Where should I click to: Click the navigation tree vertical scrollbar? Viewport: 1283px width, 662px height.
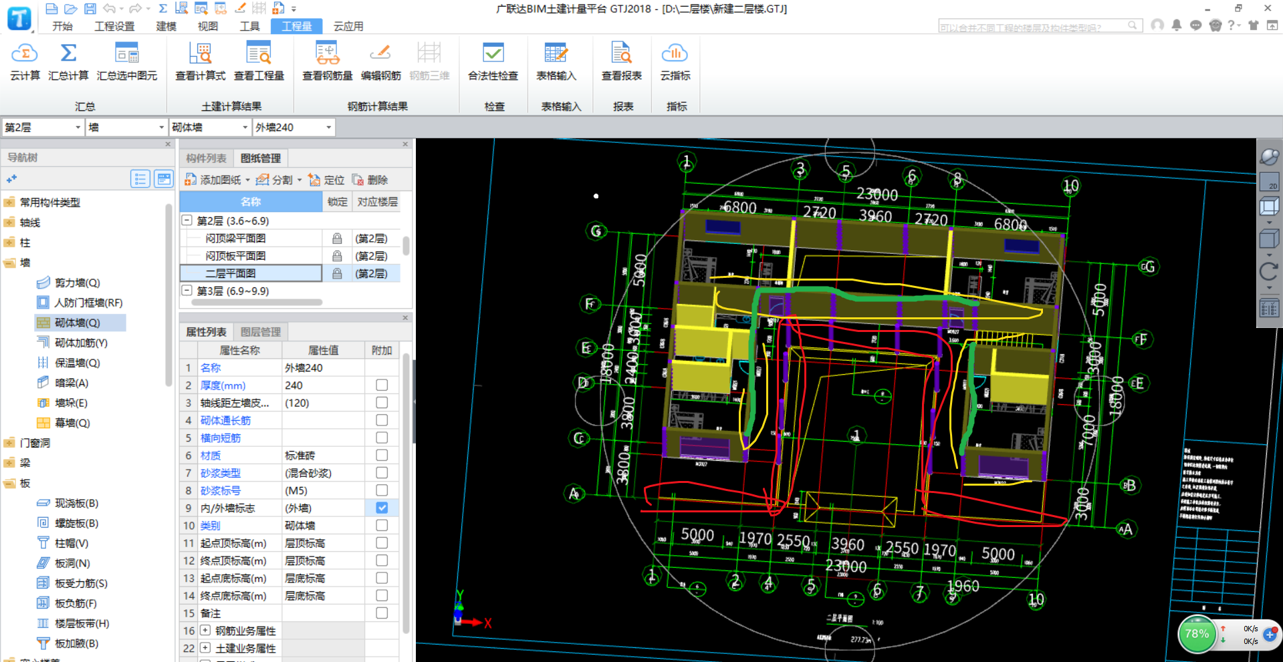tap(169, 294)
